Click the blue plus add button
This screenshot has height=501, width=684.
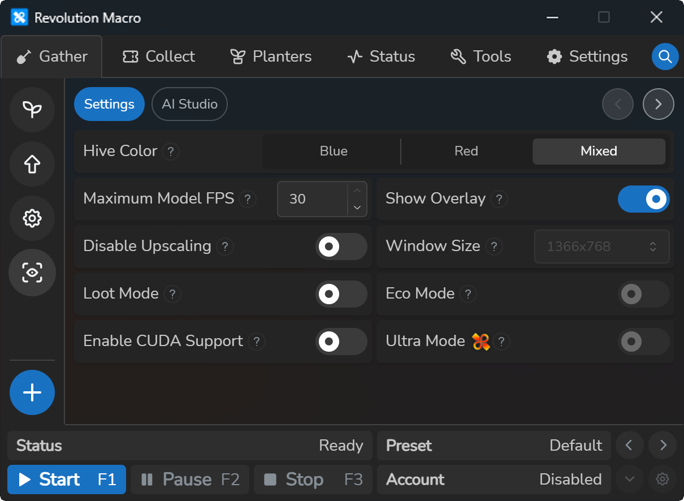32,392
